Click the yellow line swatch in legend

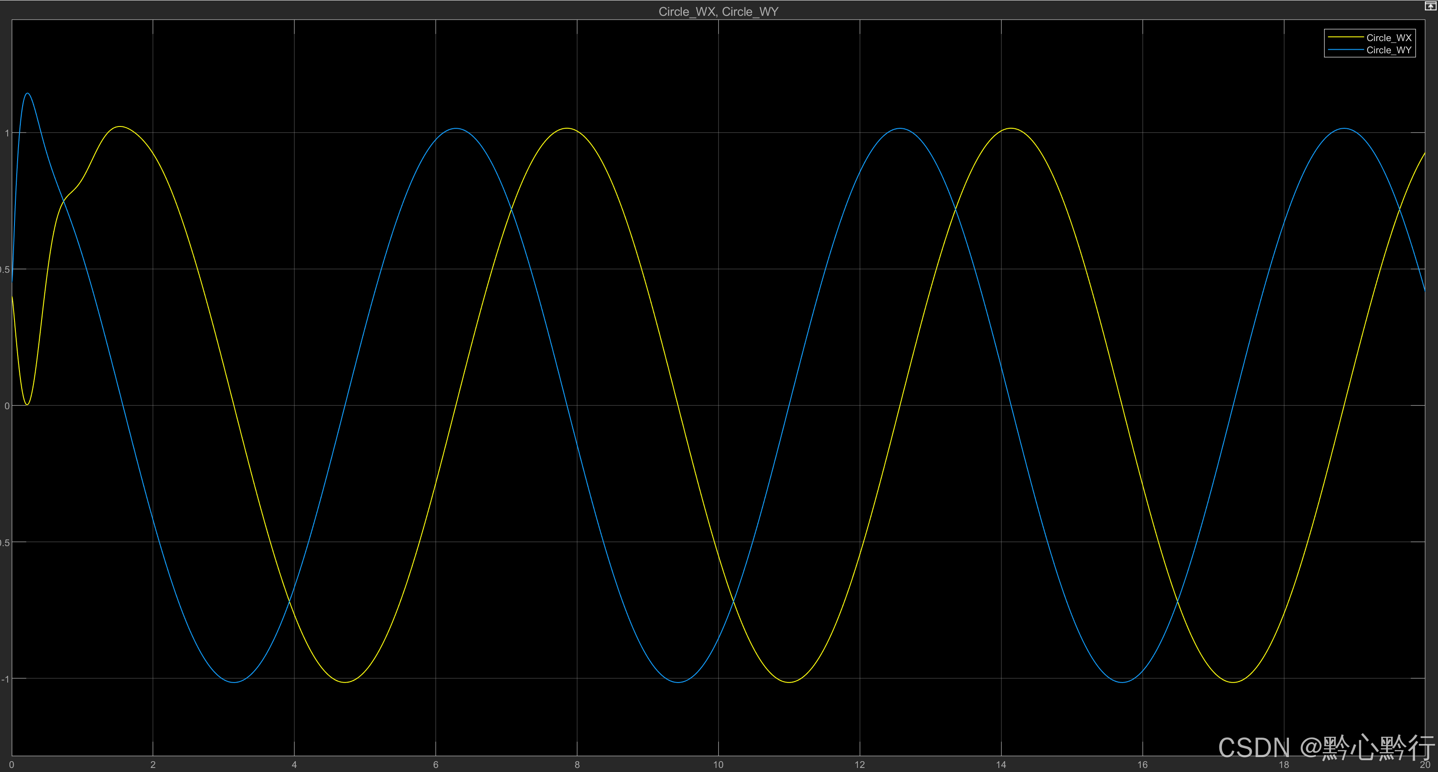[1345, 37]
